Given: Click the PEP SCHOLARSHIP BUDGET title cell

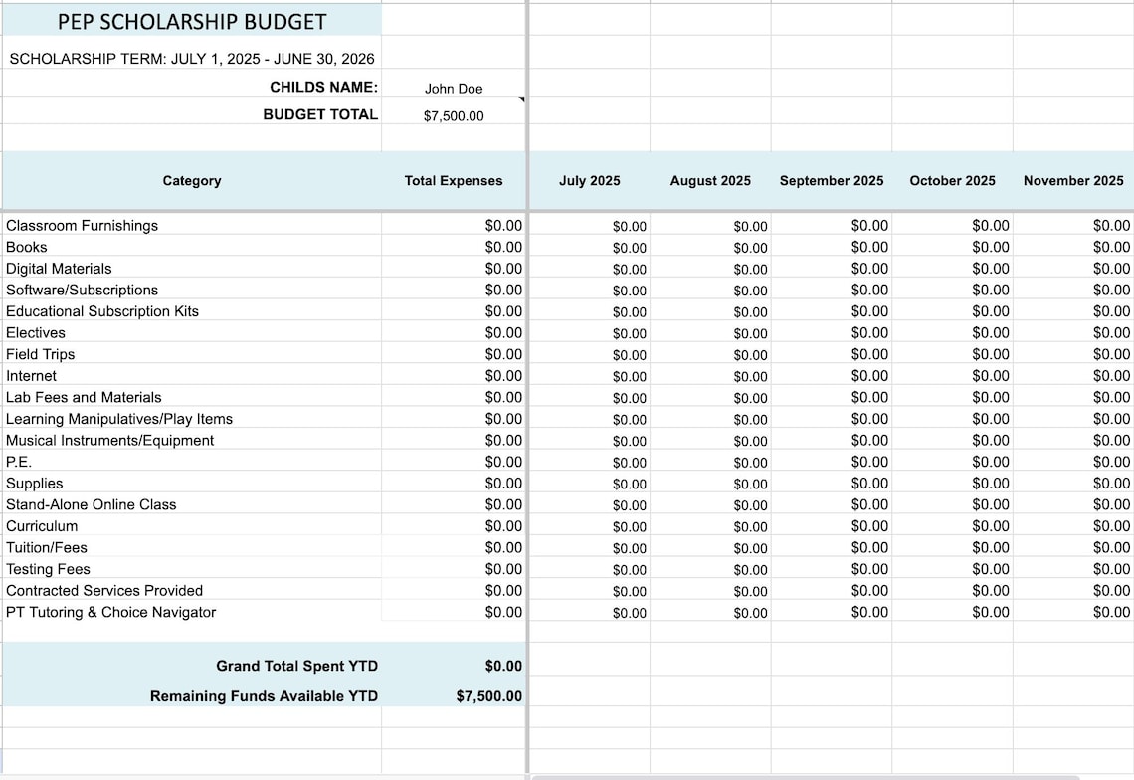Looking at the screenshot, I should coord(194,20).
